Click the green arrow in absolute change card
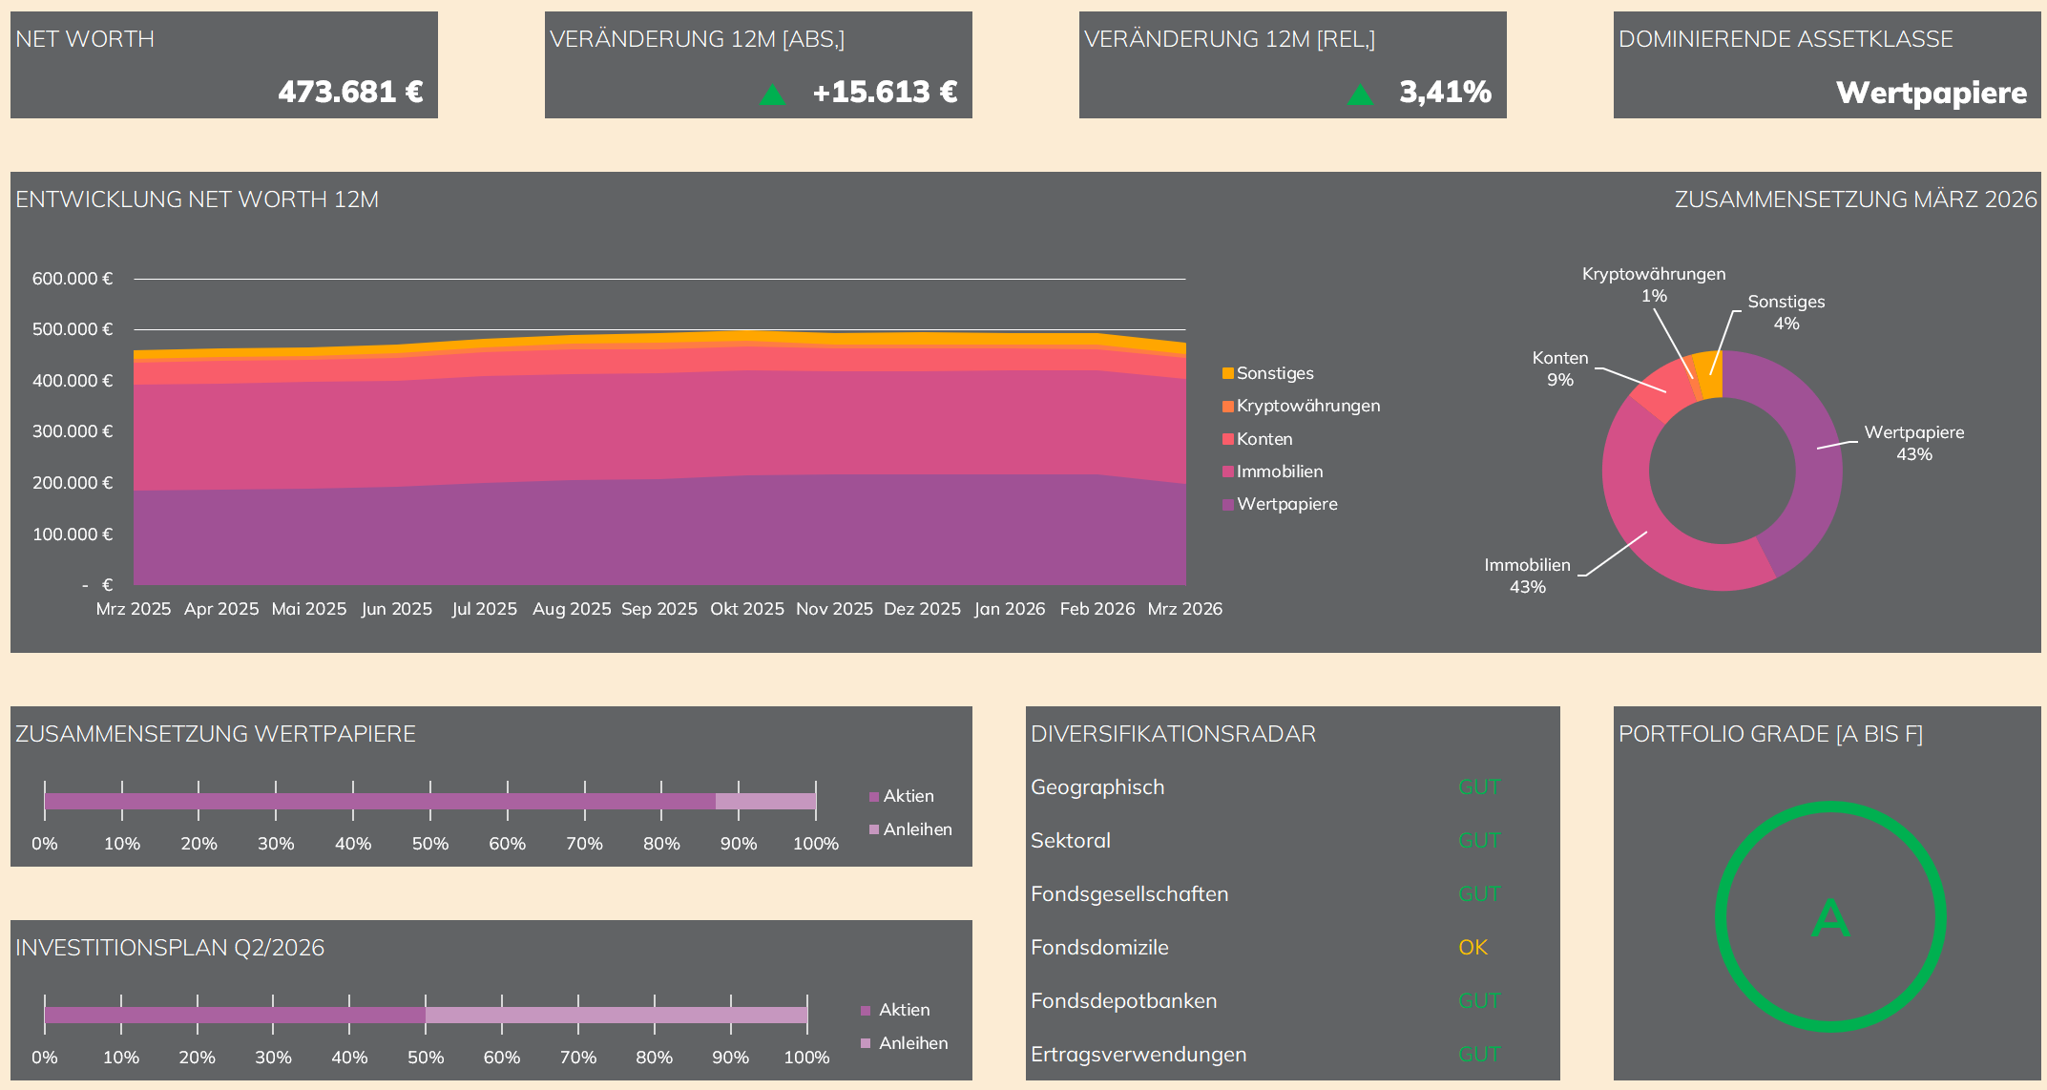This screenshot has width=2047, height=1090. click(x=772, y=94)
